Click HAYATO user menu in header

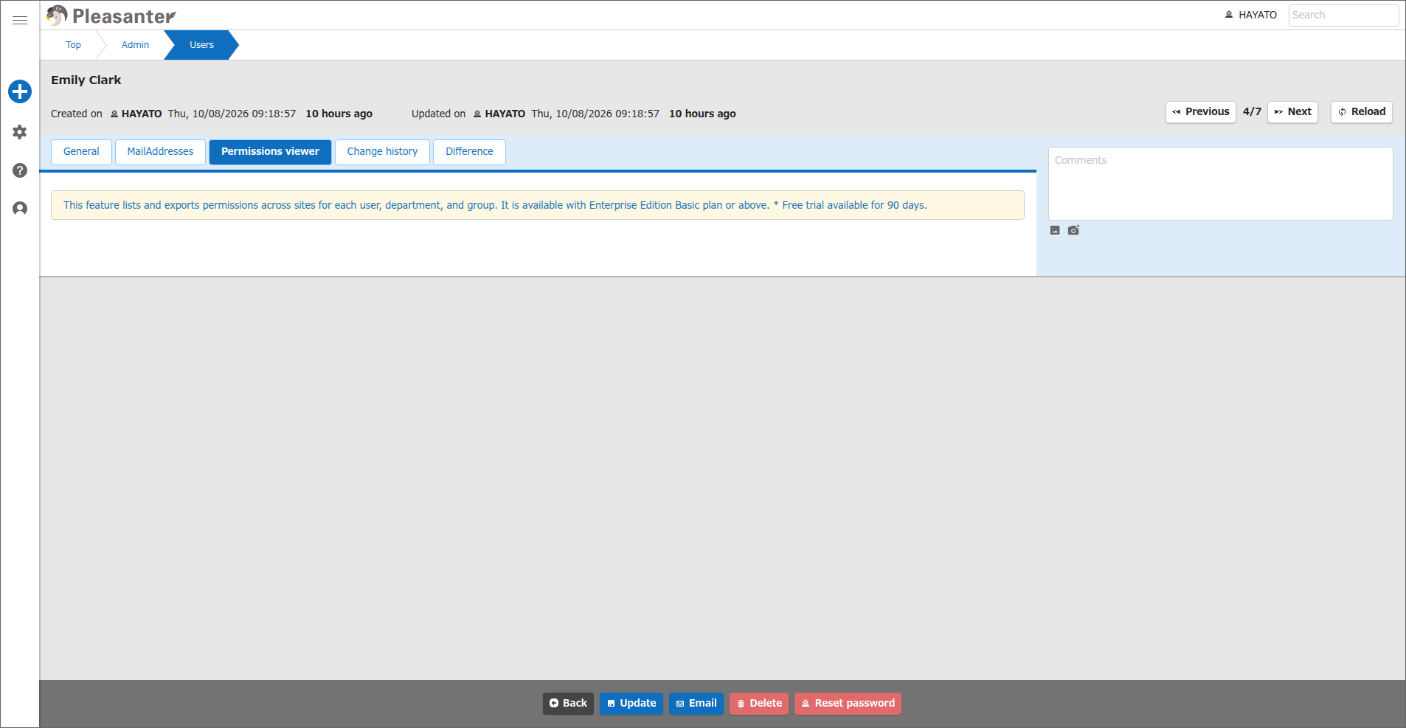pyautogui.click(x=1251, y=15)
